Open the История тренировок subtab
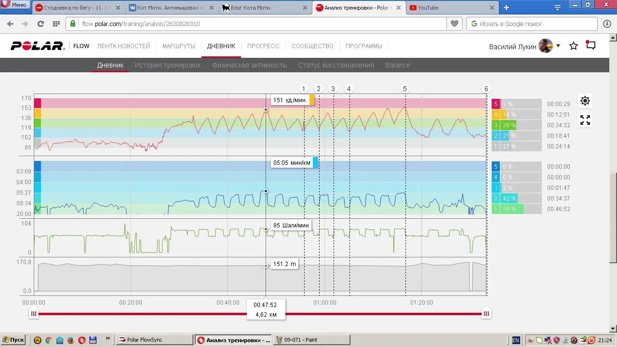This screenshot has width=617, height=347. click(x=167, y=65)
